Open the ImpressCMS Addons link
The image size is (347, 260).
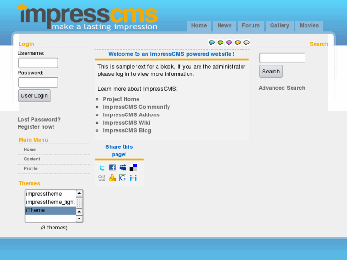coord(131,115)
